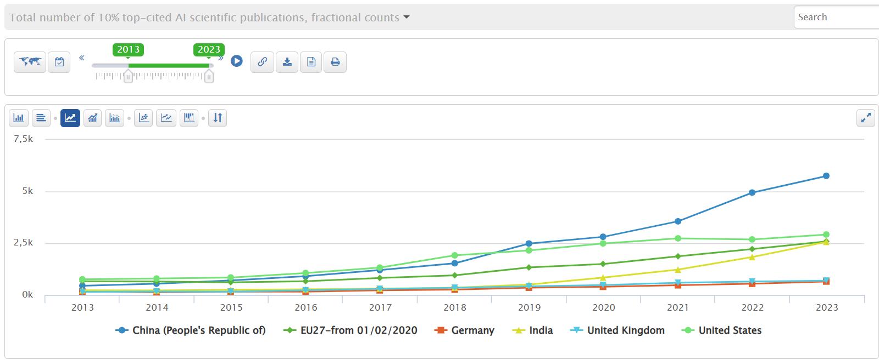
Task: Click the 2023 end-year slider handle
Action: pyautogui.click(x=209, y=77)
